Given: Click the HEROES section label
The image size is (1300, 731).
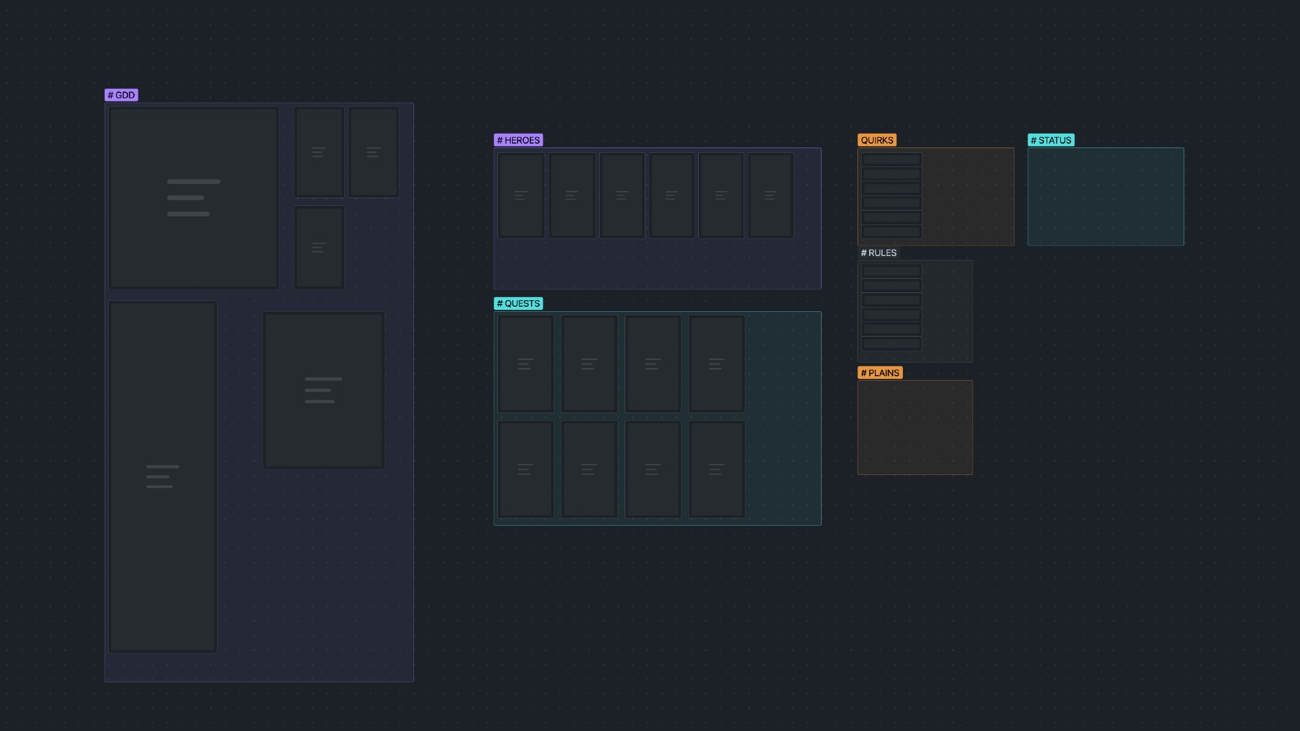Looking at the screenshot, I should coord(518,140).
